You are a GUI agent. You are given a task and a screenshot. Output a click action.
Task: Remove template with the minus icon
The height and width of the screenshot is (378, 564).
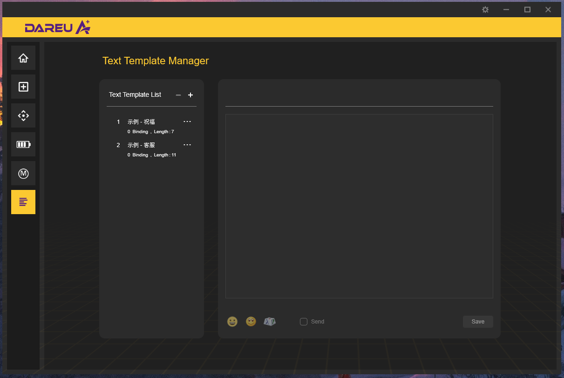tap(178, 95)
